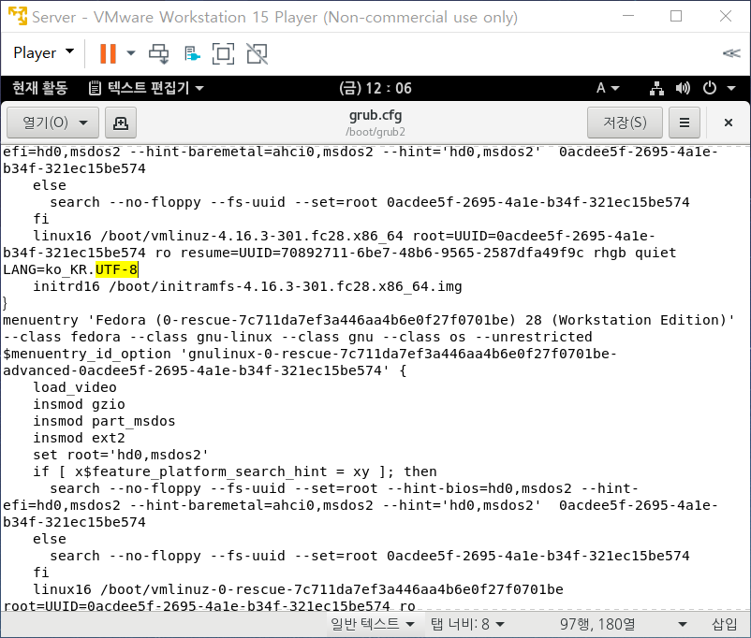Click the VMware logo icon in title bar
The image size is (751, 638).
18,16
